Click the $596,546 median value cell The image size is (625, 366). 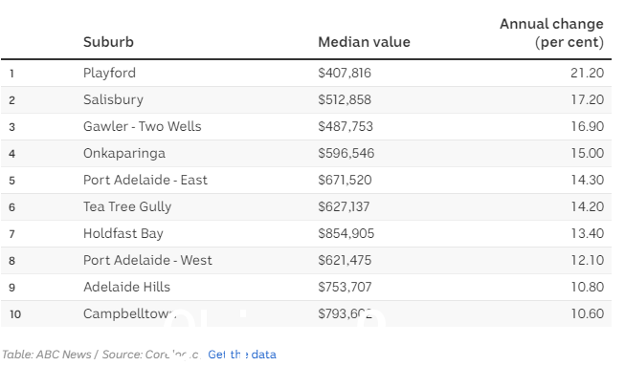(x=346, y=153)
